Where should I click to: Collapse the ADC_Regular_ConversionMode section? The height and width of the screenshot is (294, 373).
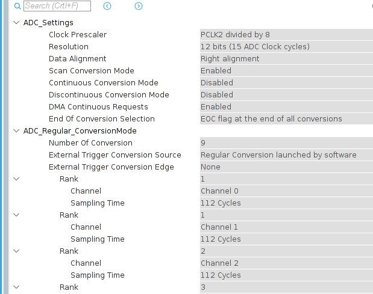tap(16, 130)
